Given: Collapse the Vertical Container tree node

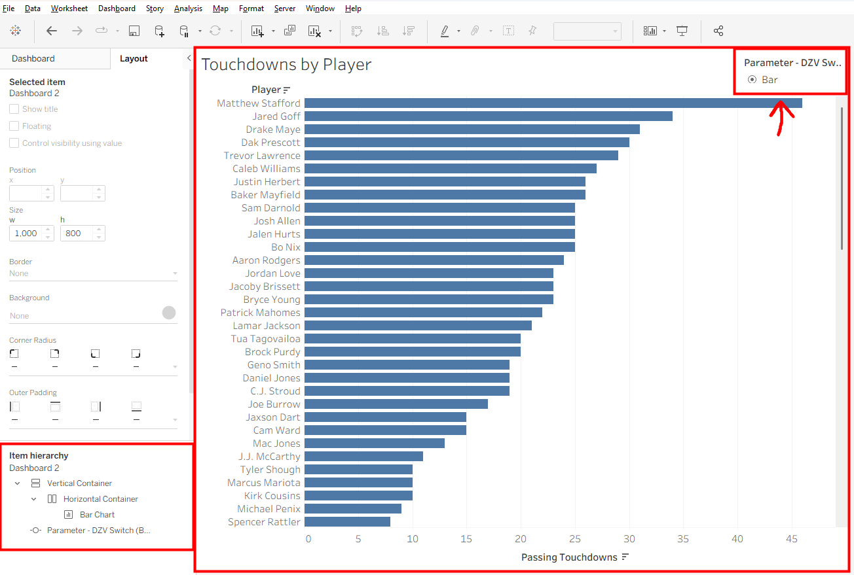Looking at the screenshot, I should [18, 483].
